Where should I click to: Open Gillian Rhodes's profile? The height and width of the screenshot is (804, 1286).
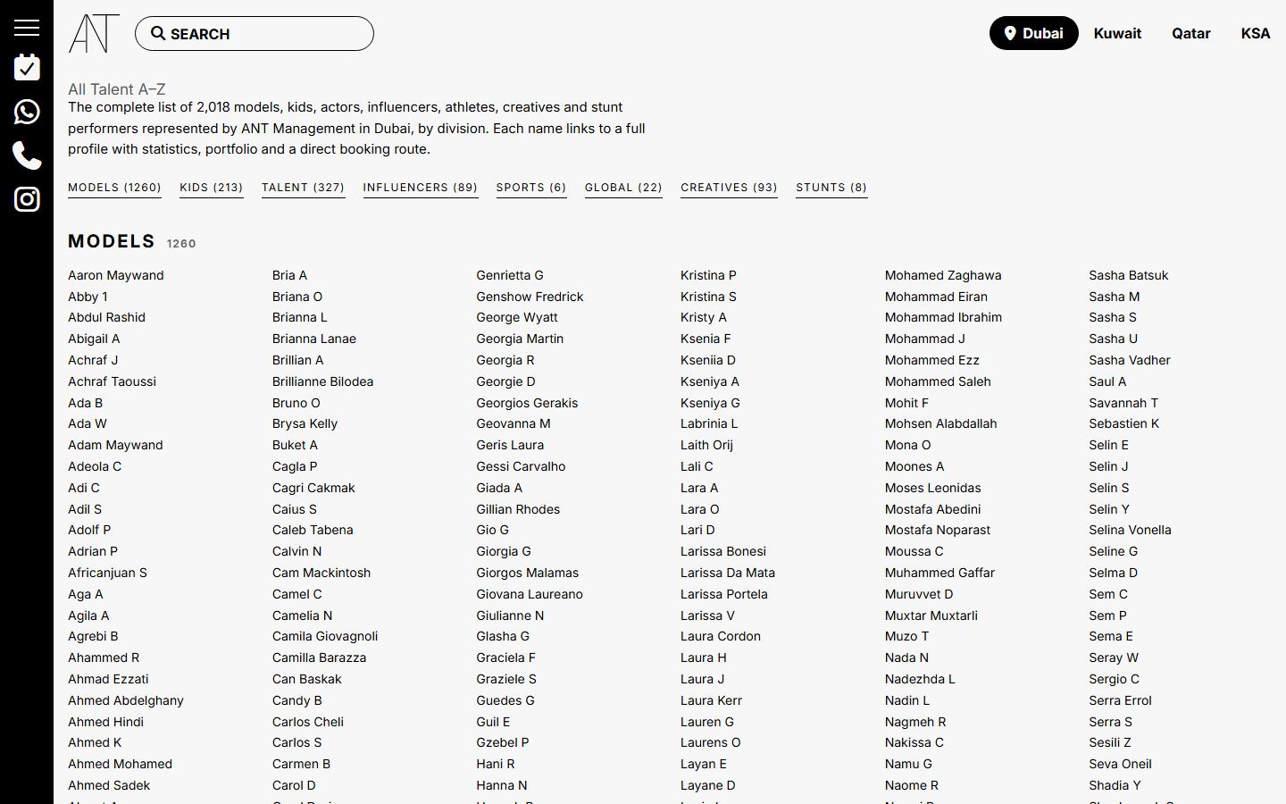coord(518,509)
